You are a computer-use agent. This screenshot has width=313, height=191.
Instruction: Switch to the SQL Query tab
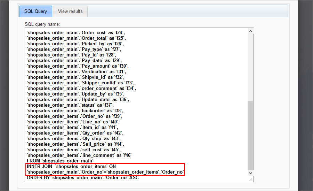36,12
